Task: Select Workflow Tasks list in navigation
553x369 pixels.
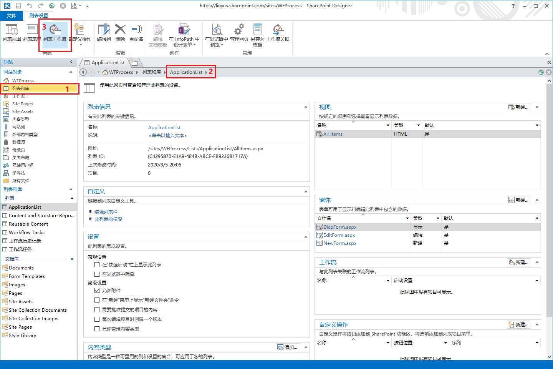Action: 26,233
